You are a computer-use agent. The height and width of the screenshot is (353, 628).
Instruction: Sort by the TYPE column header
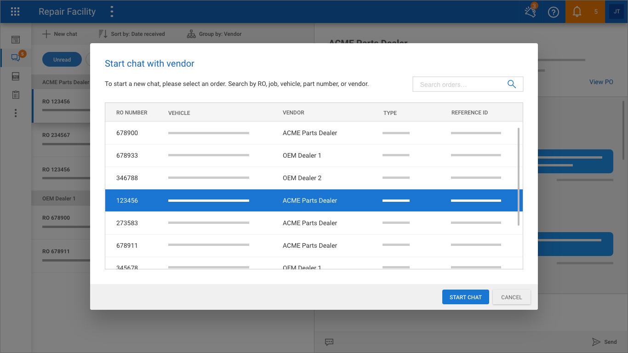390,113
